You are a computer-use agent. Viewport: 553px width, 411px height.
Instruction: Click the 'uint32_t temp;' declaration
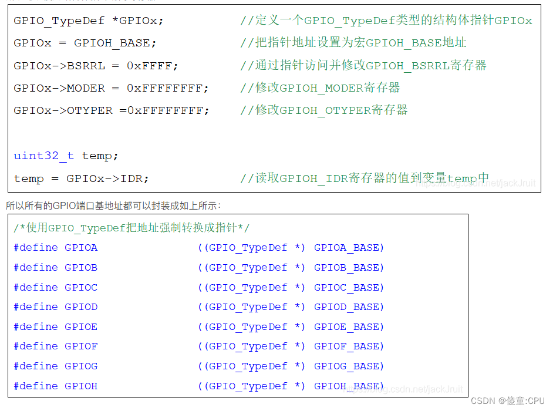(x=66, y=156)
